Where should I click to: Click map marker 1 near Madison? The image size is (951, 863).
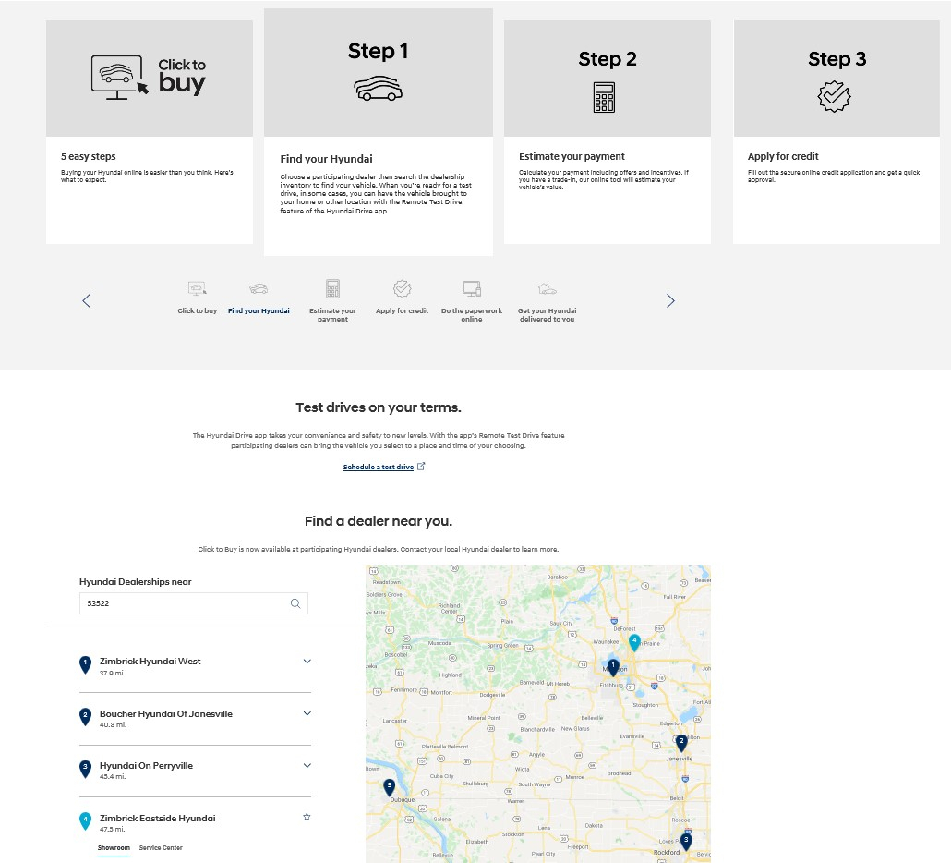pyautogui.click(x=613, y=666)
